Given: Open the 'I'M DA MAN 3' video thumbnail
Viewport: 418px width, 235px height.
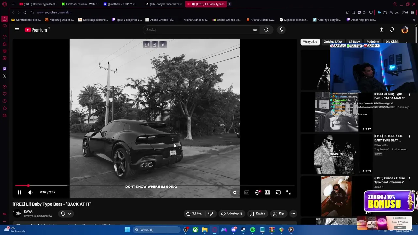Looking at the screenshot, I should pyautogui.click(x=336, y=112).
